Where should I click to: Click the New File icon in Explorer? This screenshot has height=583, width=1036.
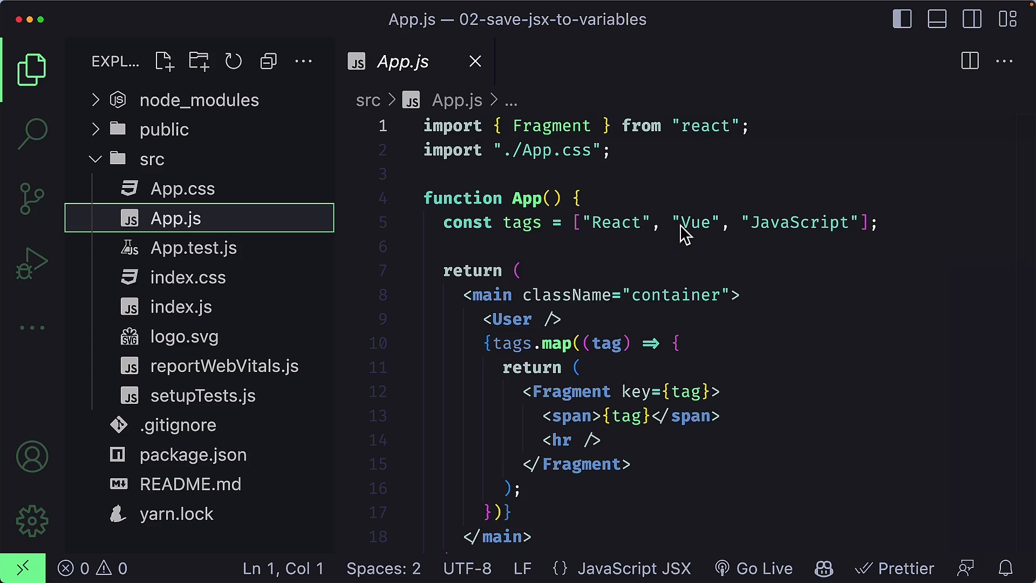(164, 62)
